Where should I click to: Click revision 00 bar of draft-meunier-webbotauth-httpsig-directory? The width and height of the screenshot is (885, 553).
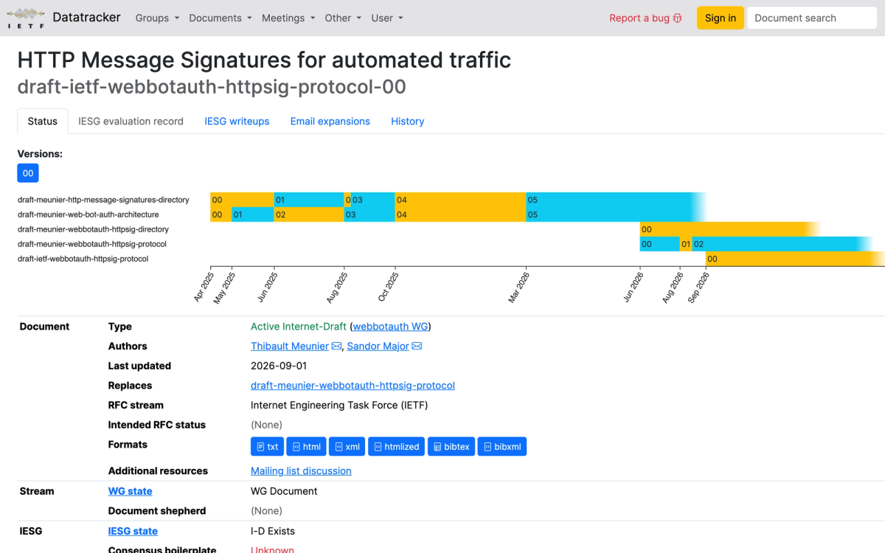coord(729,229)
